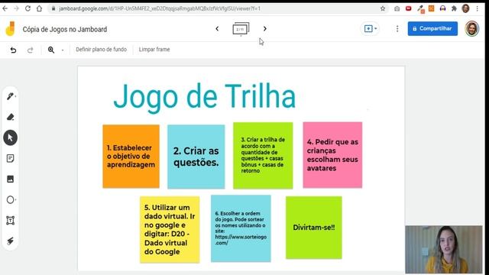The width and height of the screenshot is (489, 275).
Task: Open the Add image tool
Action: tap(10, 179)
